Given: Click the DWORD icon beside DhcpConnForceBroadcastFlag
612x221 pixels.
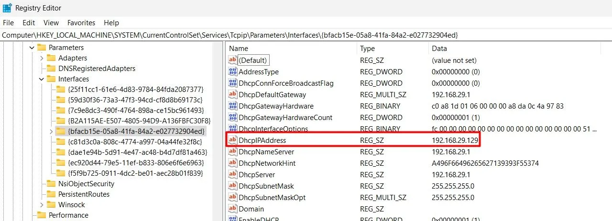Looking at the screenshot, I should tap(233, 83).
